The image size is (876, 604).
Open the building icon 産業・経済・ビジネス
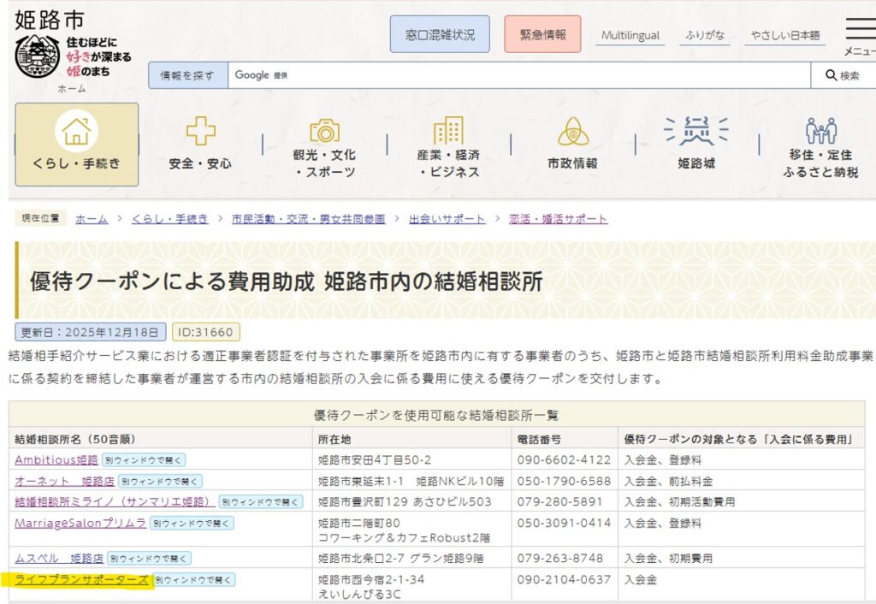(x=448, y=131)
